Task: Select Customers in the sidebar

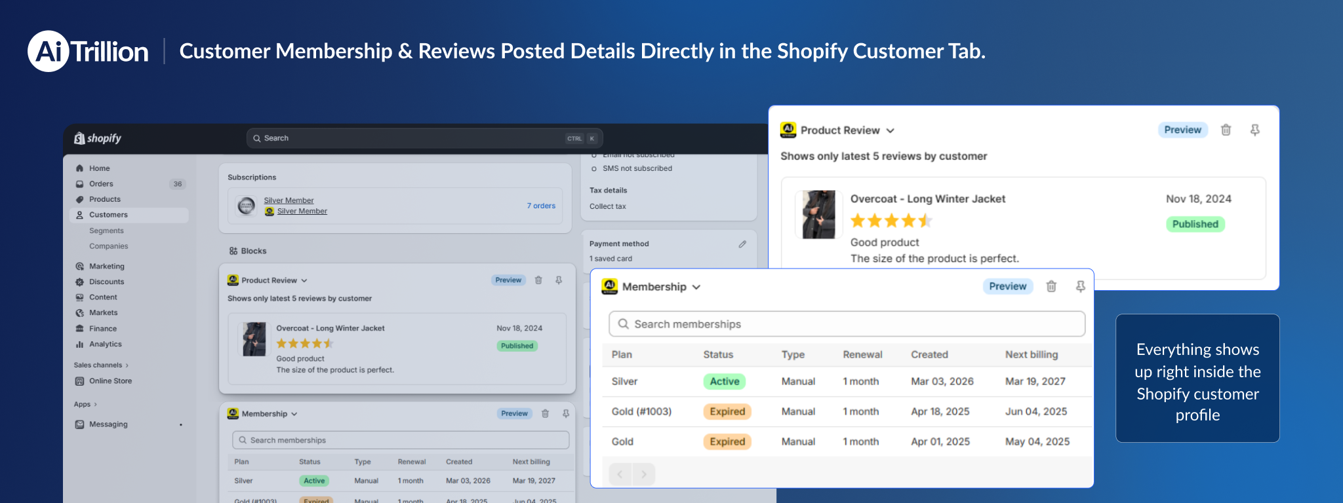Action: [x=129, y=215]
